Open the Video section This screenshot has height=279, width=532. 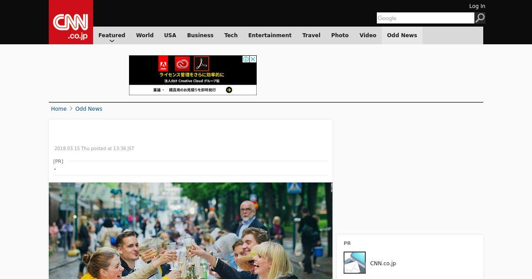click(368, 35)
